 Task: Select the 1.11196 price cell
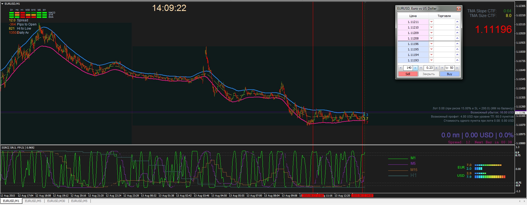(x=413, y=44)
